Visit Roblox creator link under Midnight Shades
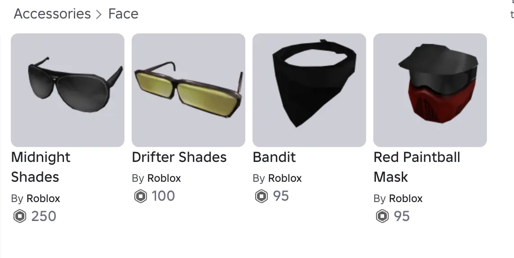Screen dimensions: 514x258 [x=43, y=198]
